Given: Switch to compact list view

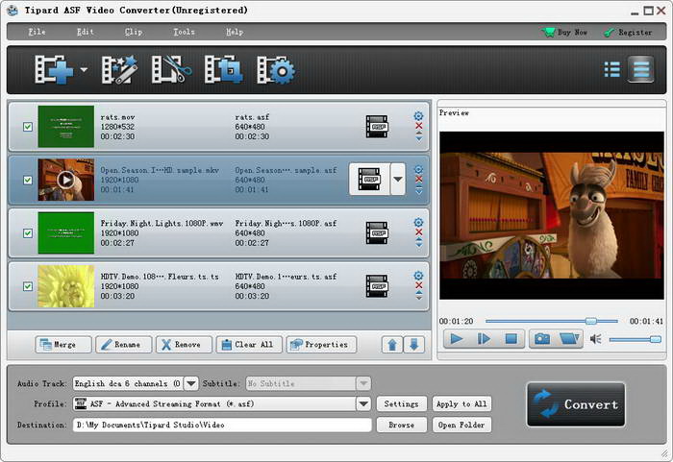Looking at the screenshot, I should (611, 69).
